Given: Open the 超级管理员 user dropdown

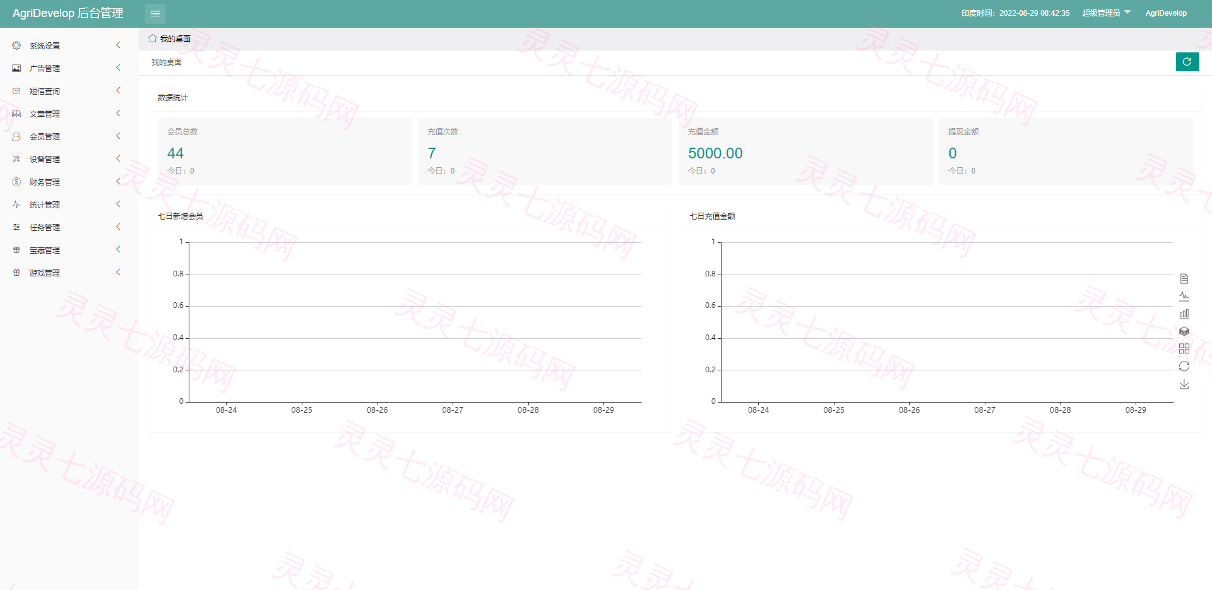Looking at the screenshot, I should click(1106, 13).
